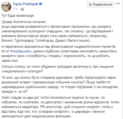The height and width of the screenshot is (119, 123).
Task: Click the Подписаться subscribe button
Action: [100, 4]
